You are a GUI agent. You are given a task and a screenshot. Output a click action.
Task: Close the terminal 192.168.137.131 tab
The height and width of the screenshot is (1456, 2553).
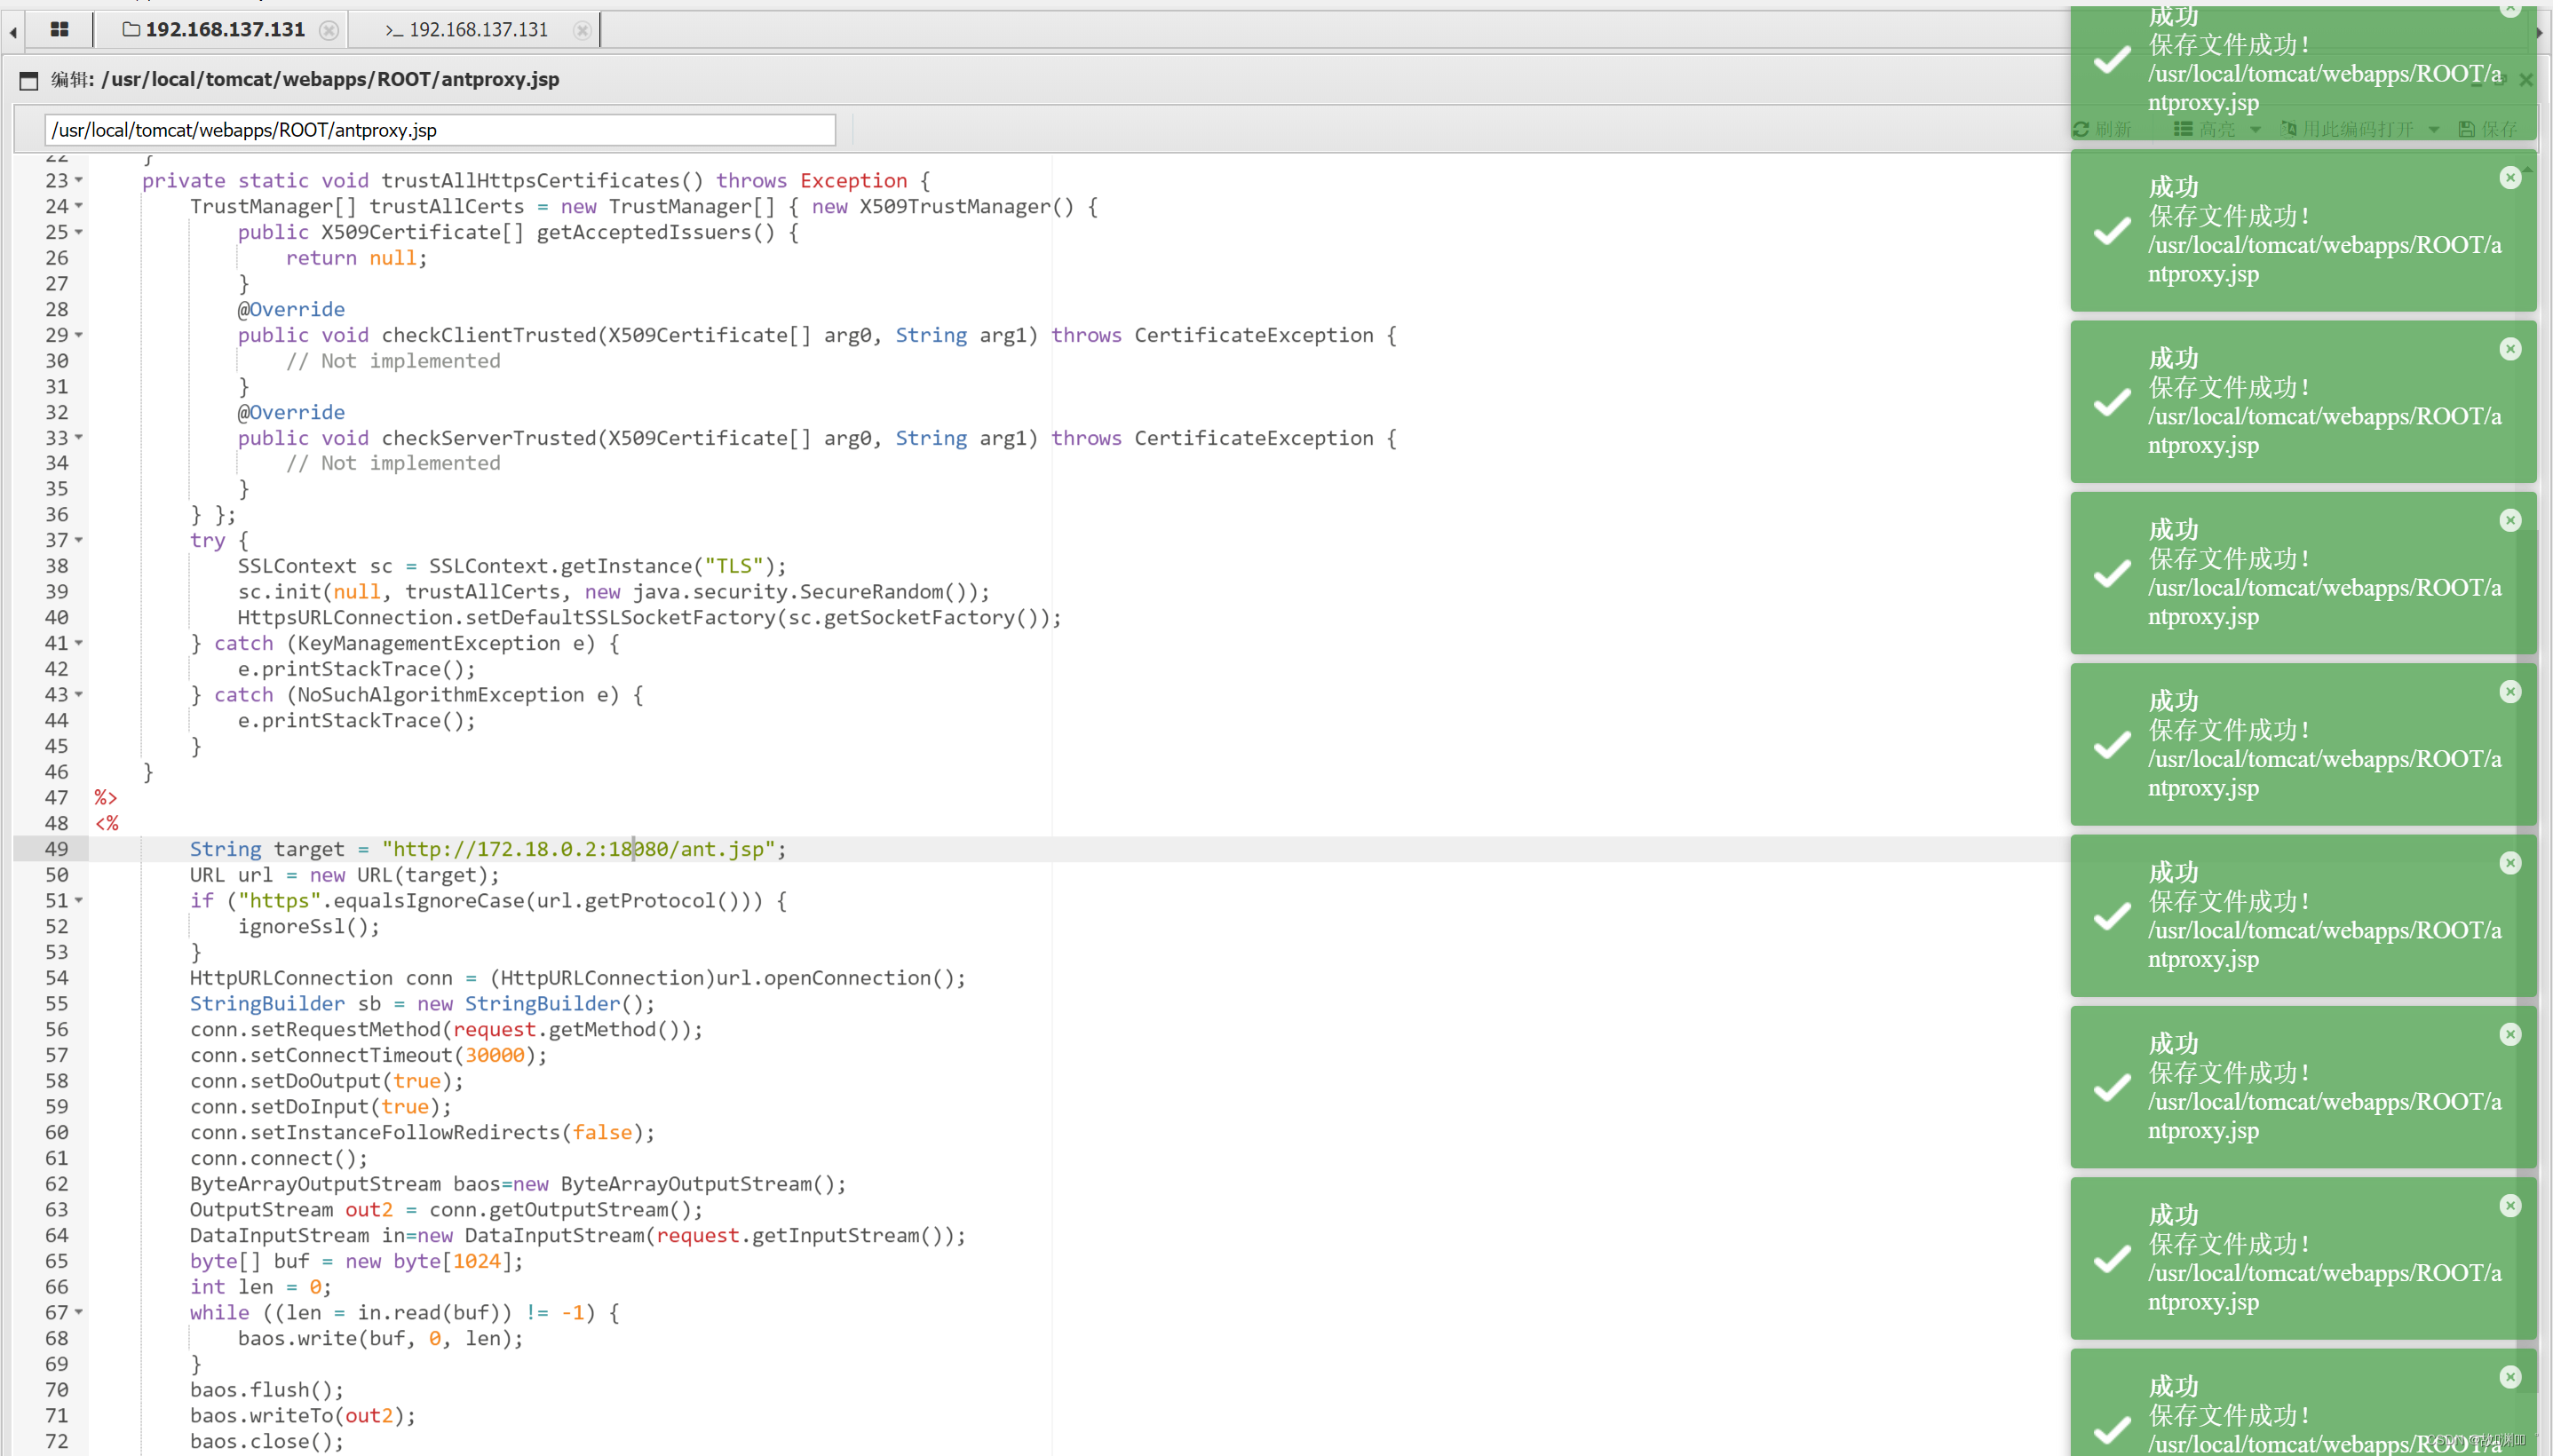[582, 30]
